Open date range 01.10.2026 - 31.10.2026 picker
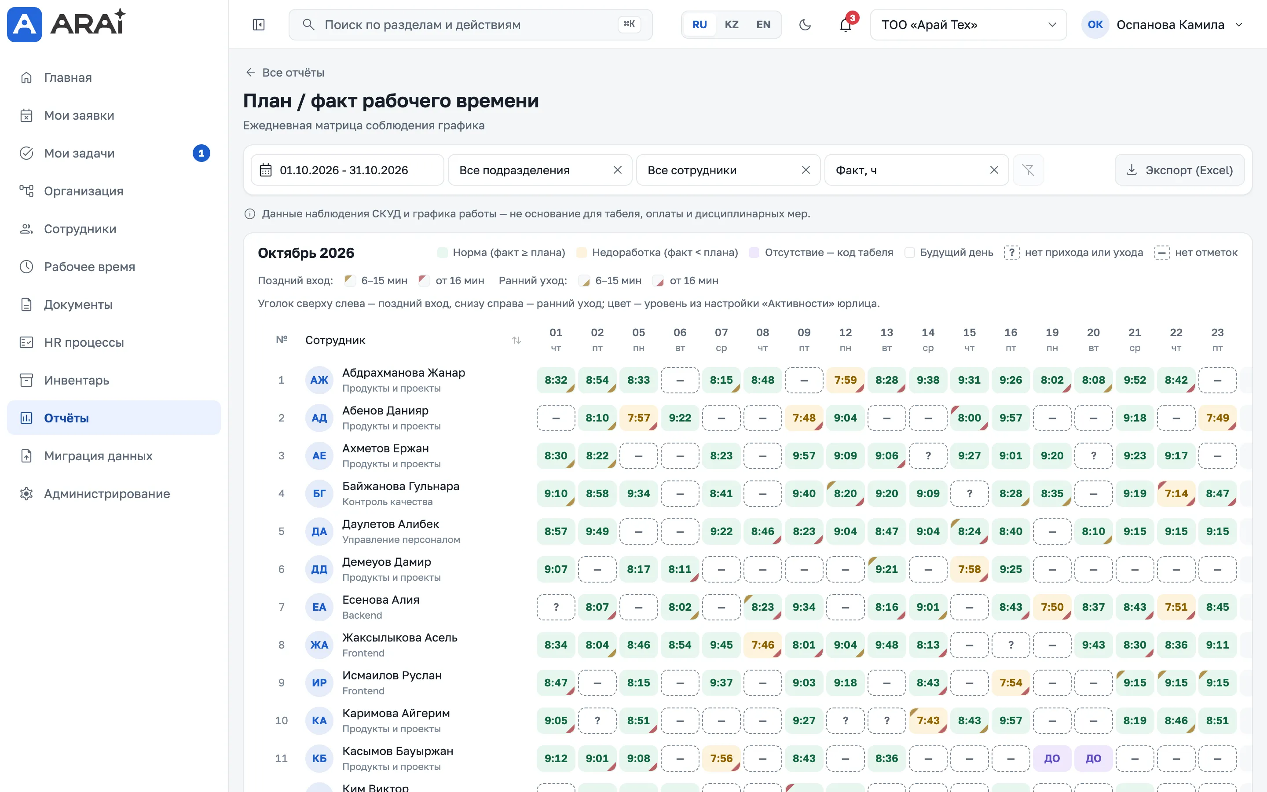The height and width of the screenshot is (792, 1267). click(347, 170)
